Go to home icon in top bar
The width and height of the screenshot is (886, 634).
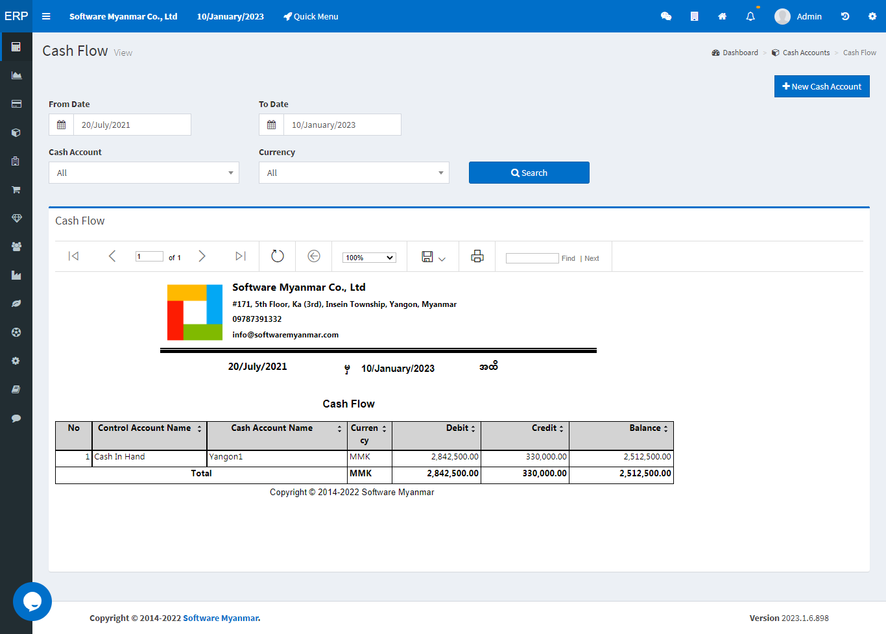pos(722,16)
